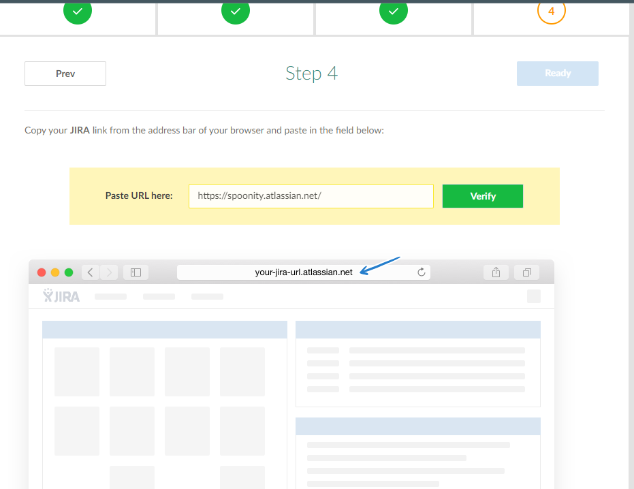
Task: Click the "Copy your JIRA link" instruction text
Action: click(x=204, y=130)
